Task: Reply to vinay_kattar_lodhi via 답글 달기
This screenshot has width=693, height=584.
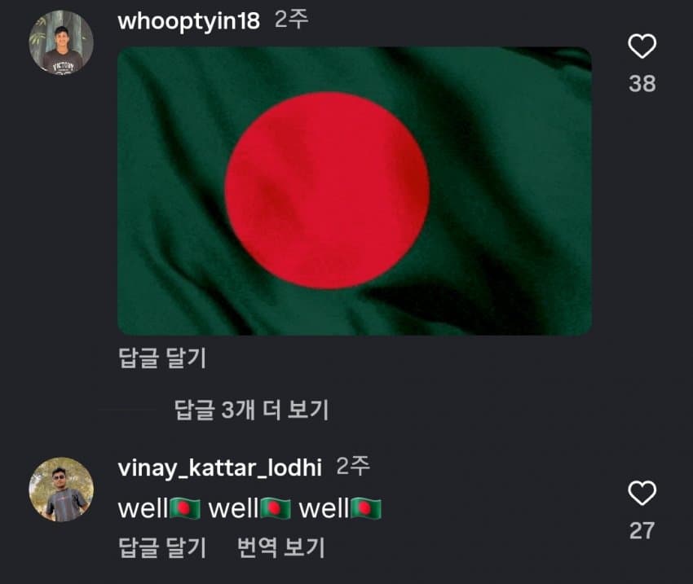Action: click(x=162, y=548)
